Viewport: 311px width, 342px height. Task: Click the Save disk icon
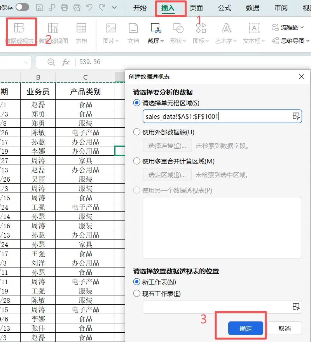tap(40, 7)
